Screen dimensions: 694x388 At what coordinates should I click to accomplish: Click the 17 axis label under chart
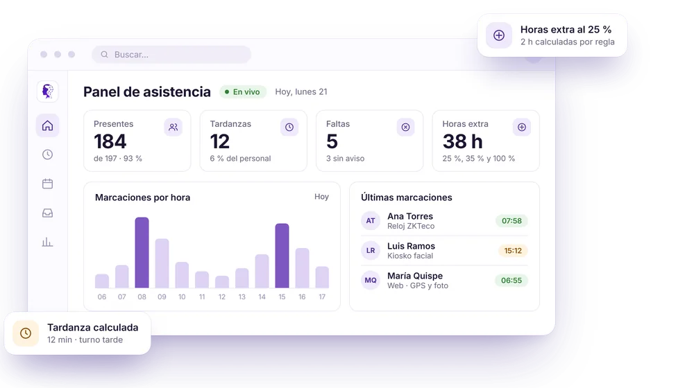pyautogui.click(x=322, y=297)
